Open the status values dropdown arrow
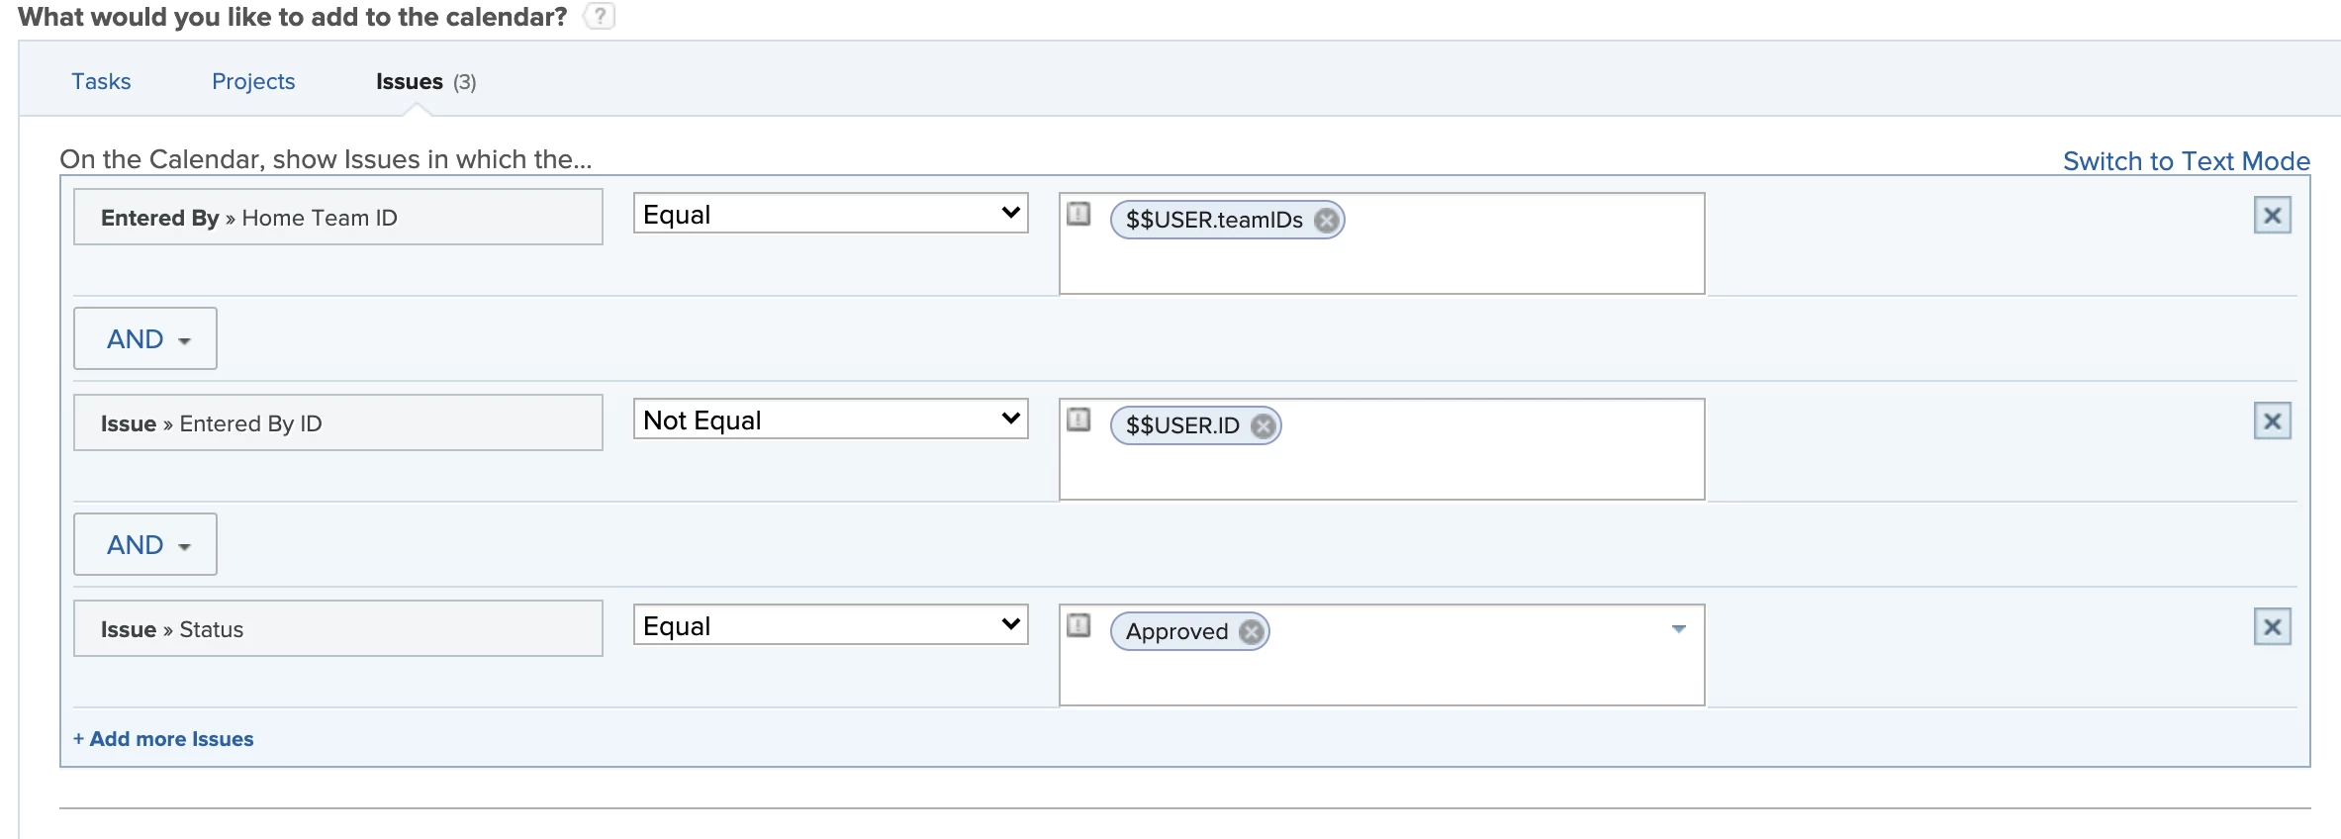2341x839 pixels. tap(1678, 629)
